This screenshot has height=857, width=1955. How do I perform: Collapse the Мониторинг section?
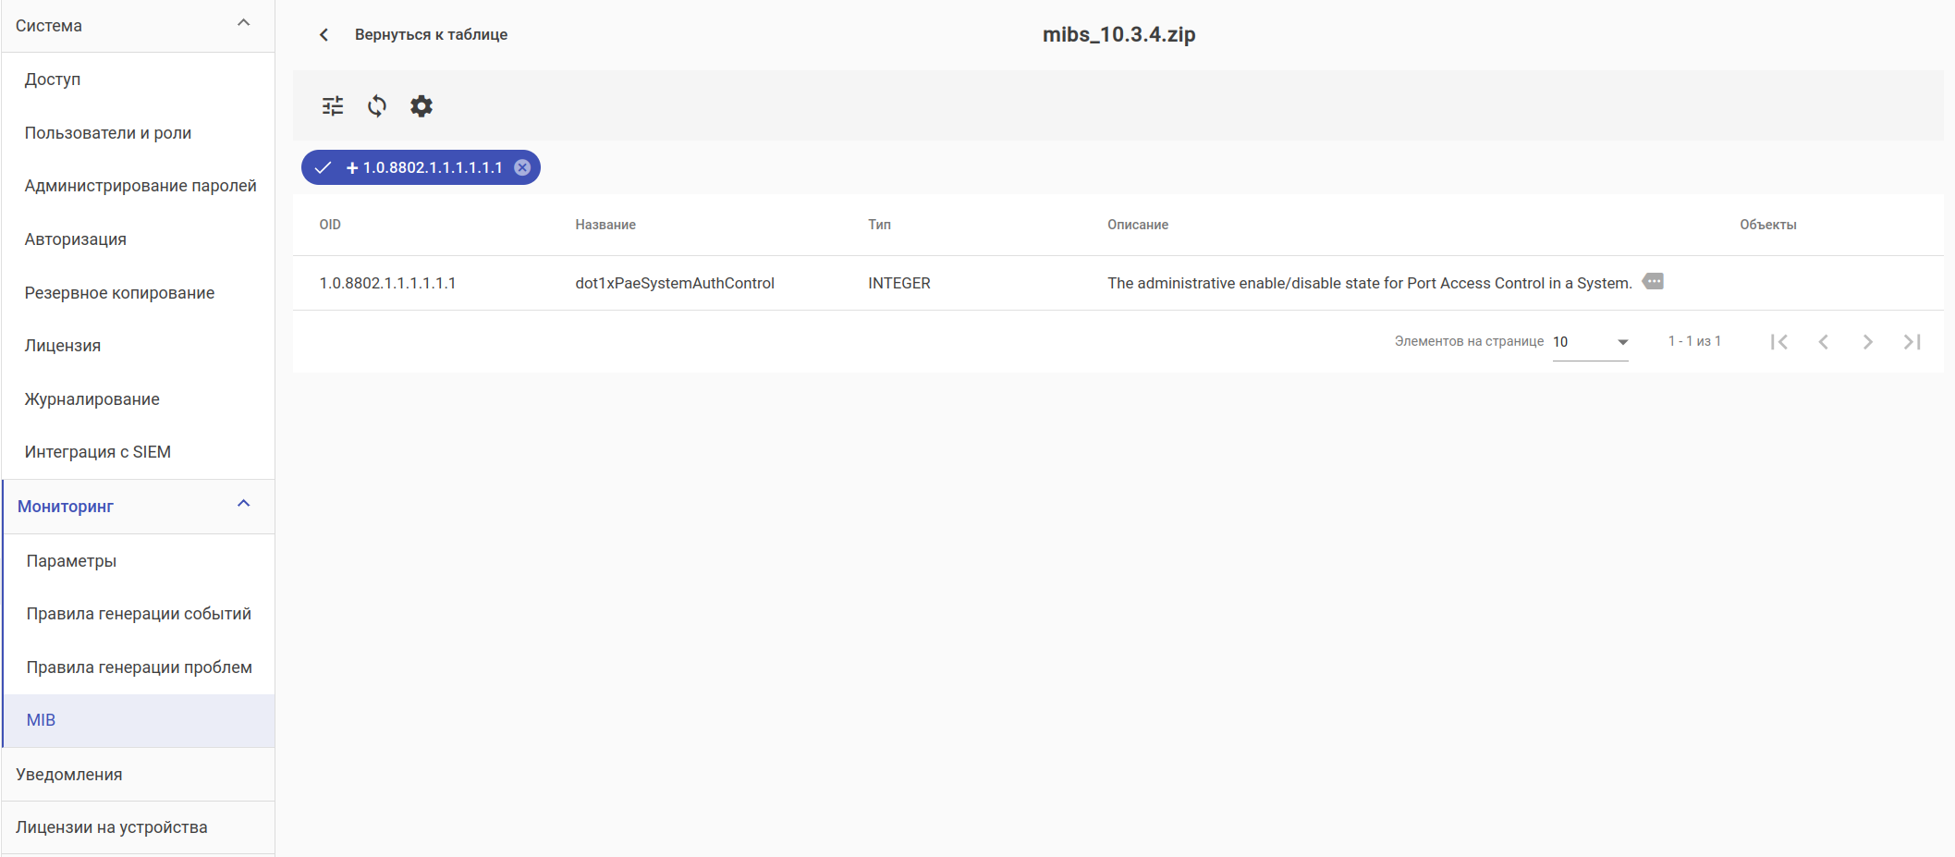244,504
